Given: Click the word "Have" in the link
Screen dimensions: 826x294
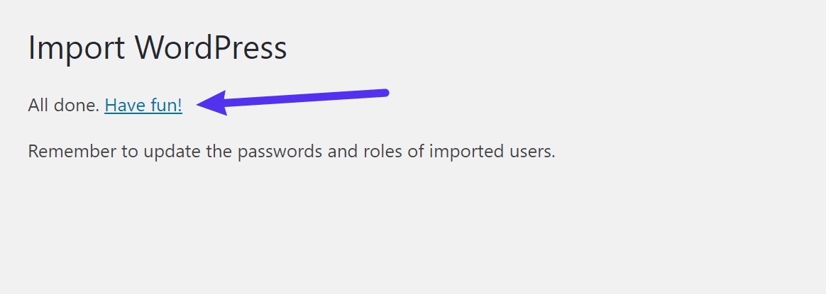Looking at the screenshot, I should (125, 106).
